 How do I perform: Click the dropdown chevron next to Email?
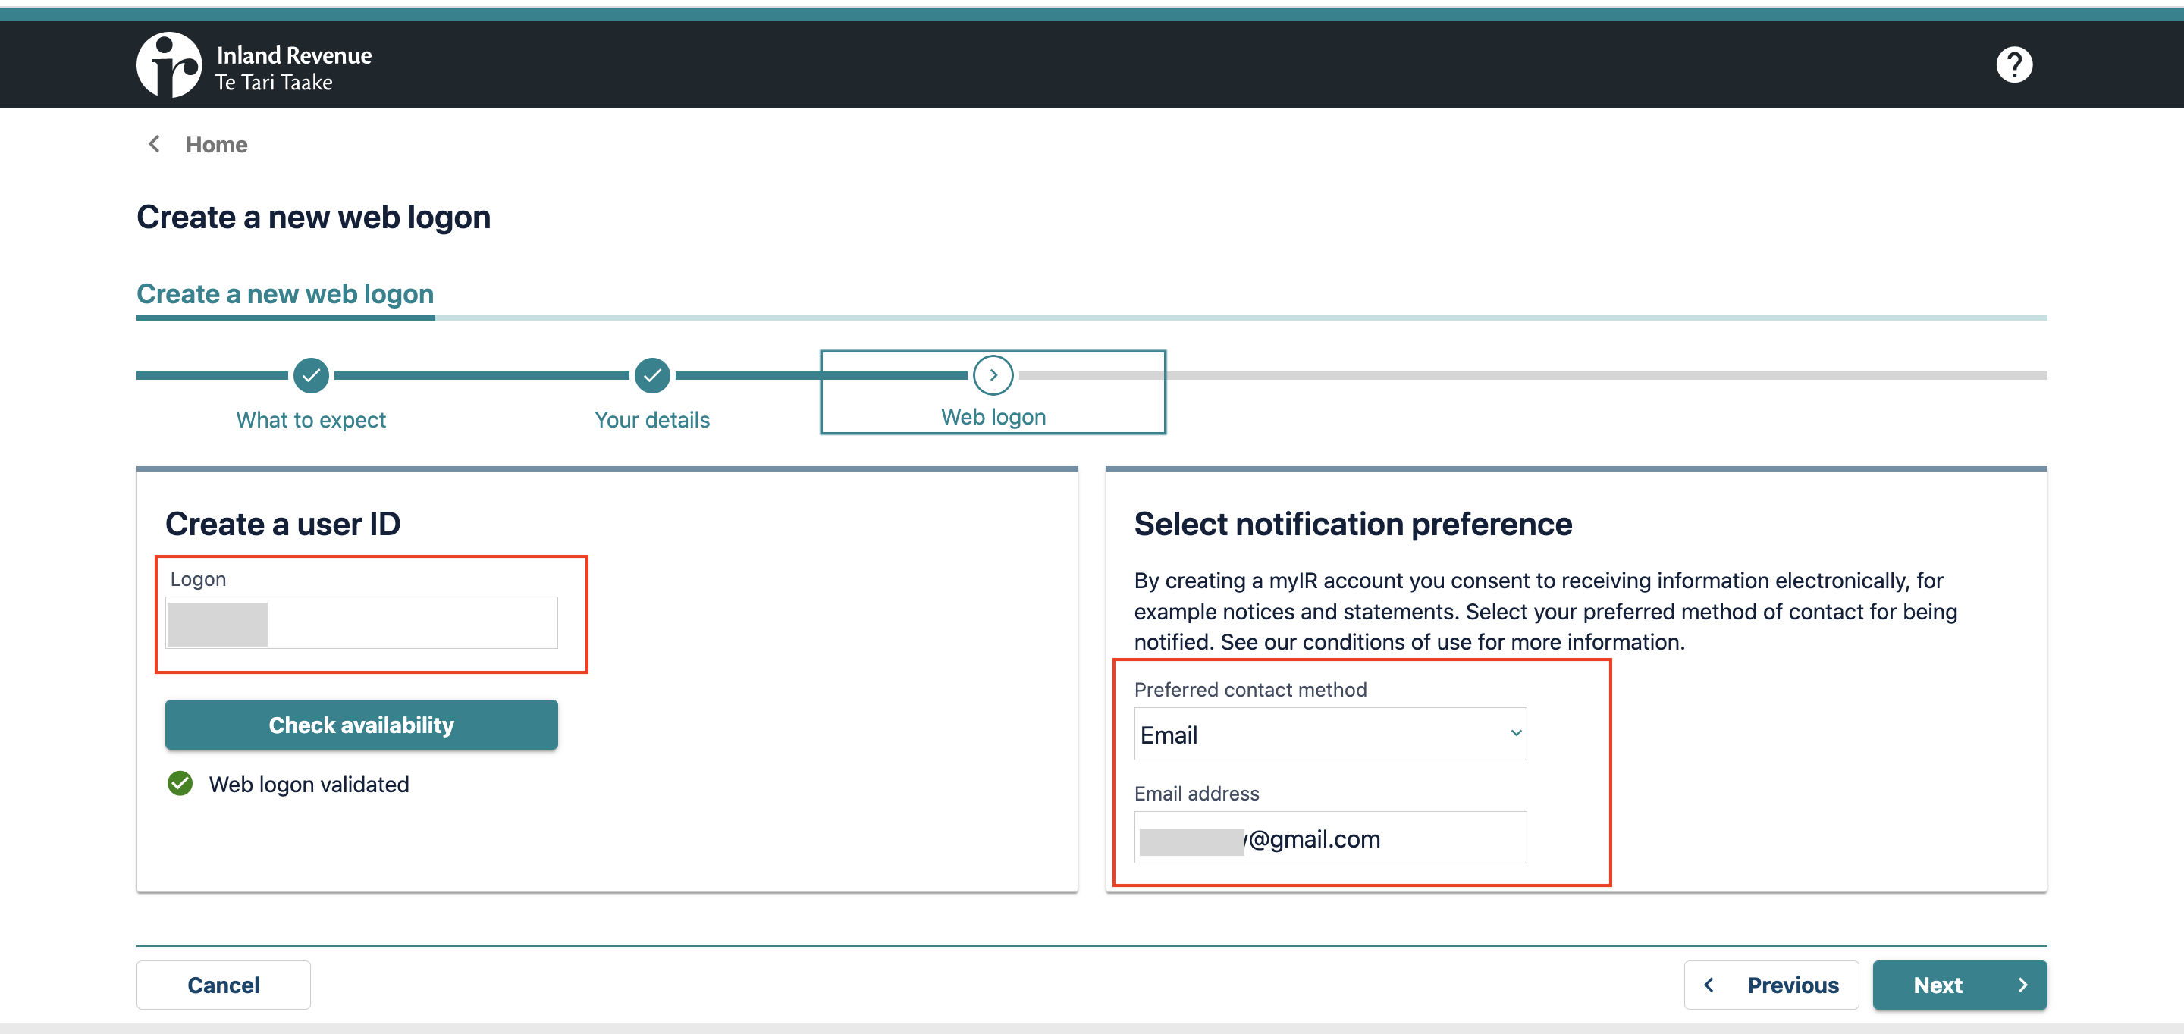point(1515,733)
